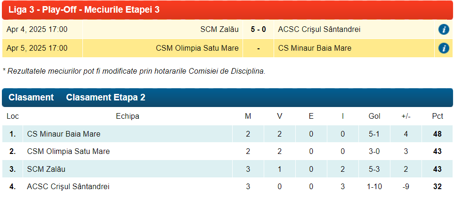Click the Apr 4, 2025 17:00 date cell

coord(37,30)
